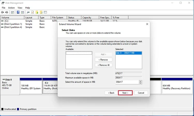
Task: Sort by the Volume column header
Action: [x=12, y=18]
